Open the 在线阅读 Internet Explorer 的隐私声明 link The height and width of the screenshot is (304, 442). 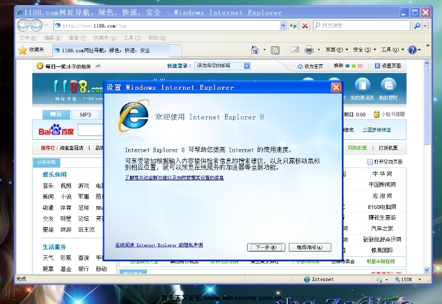pos(159,245)
